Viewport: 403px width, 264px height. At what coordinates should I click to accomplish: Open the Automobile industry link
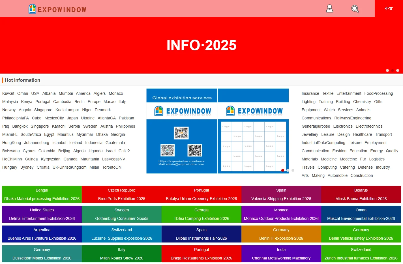point(338,175)
